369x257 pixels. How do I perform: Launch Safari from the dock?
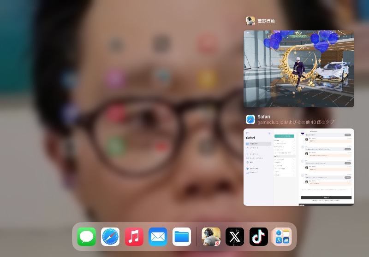coord(110,237)
